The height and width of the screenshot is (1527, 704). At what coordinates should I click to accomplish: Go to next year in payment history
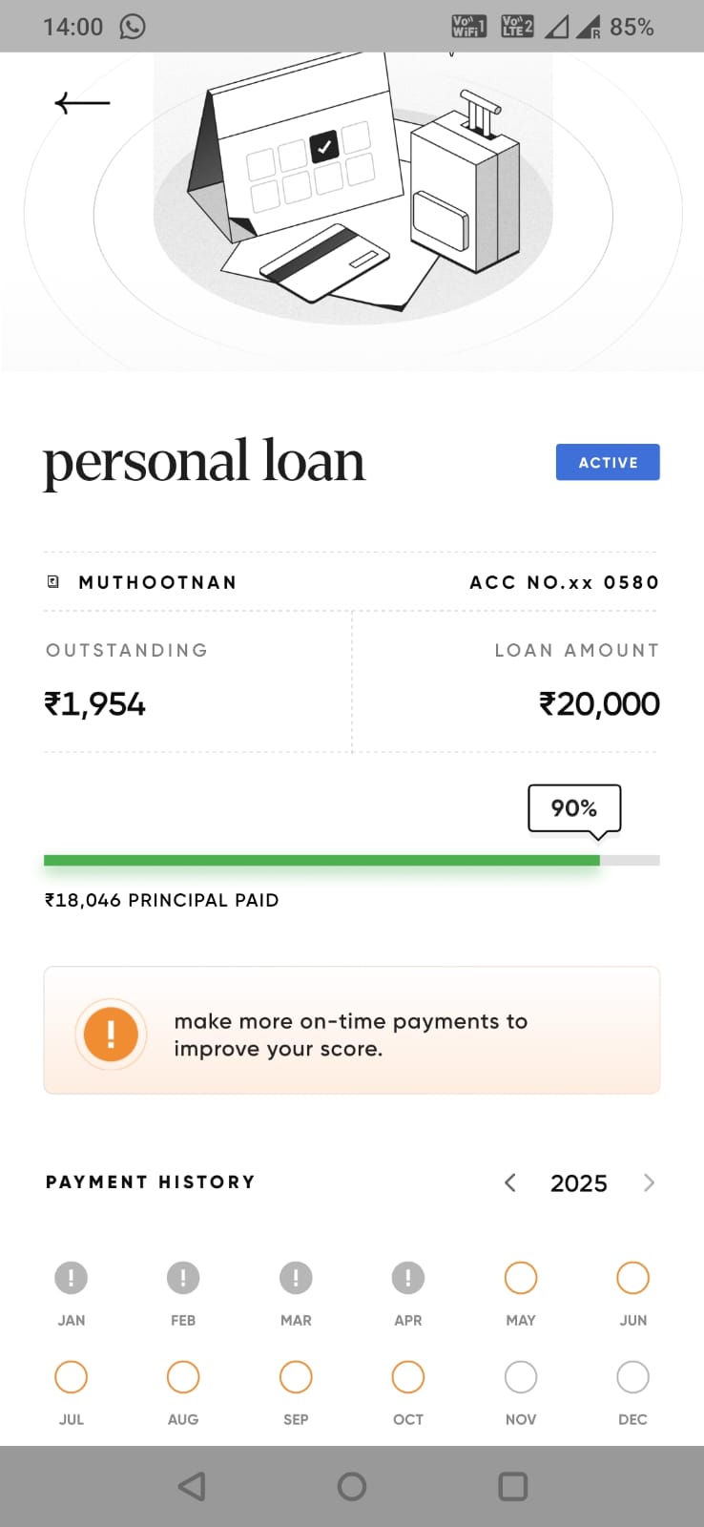tap(649, 1182)
